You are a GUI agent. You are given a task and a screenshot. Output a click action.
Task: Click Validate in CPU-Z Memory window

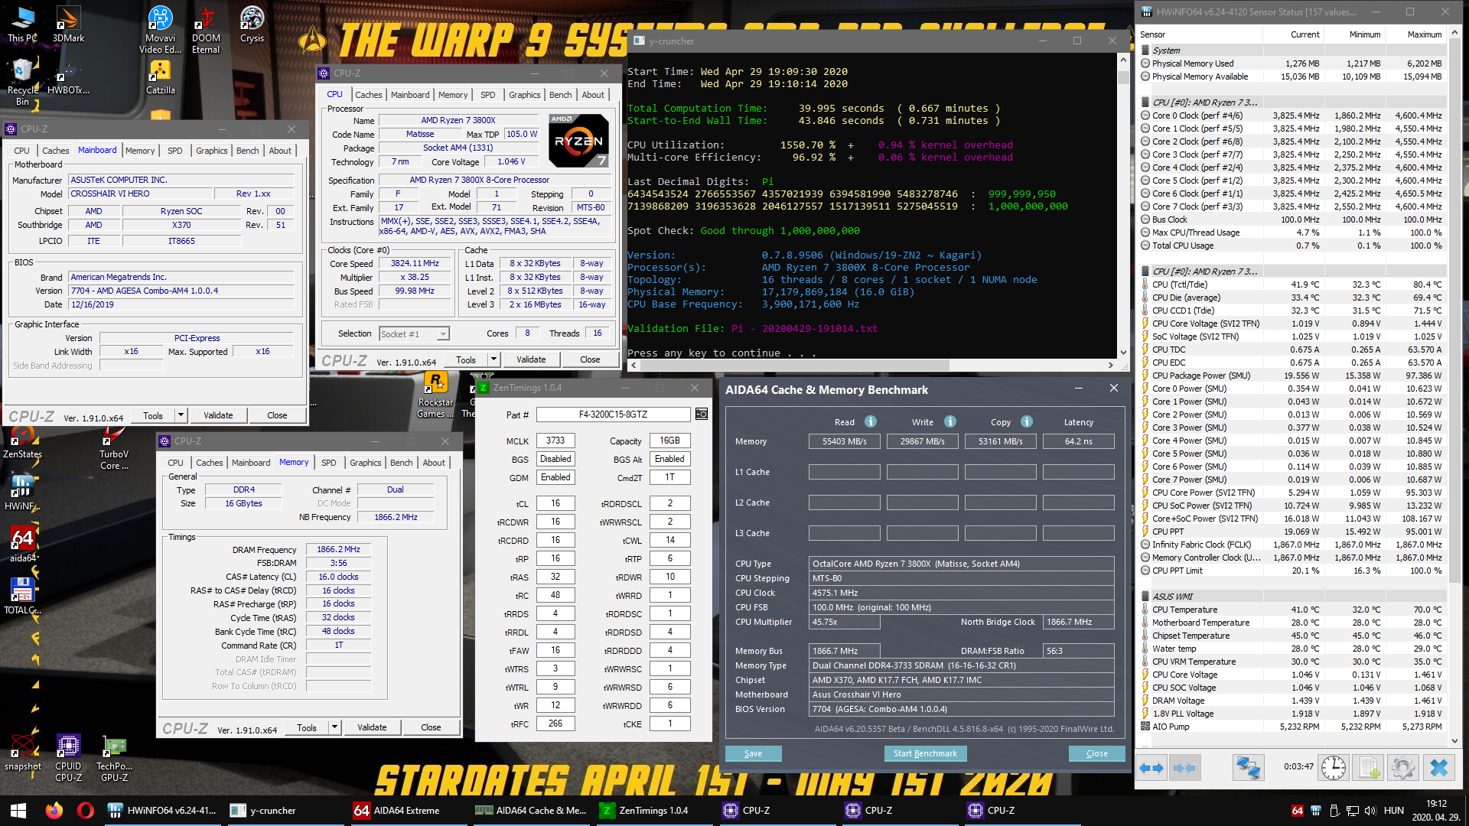[372, 727]
